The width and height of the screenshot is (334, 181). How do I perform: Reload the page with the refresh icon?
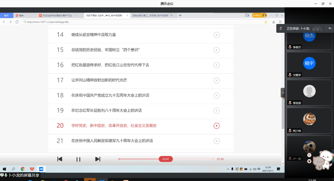click(x=17, y=22)
